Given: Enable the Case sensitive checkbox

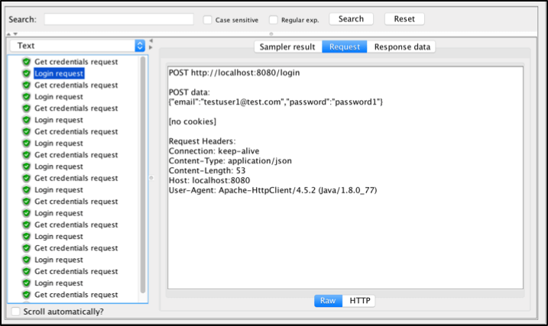Looking at the screenshot, I should pyautogui.click(x=208, y=20).
